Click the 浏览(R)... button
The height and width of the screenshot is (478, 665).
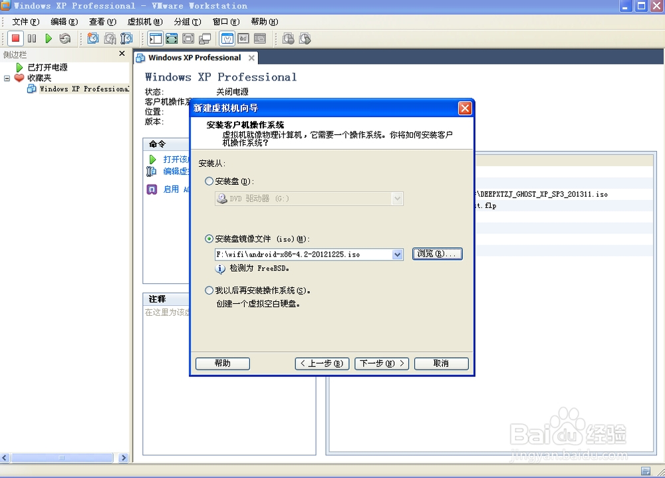tap(438, 254)
